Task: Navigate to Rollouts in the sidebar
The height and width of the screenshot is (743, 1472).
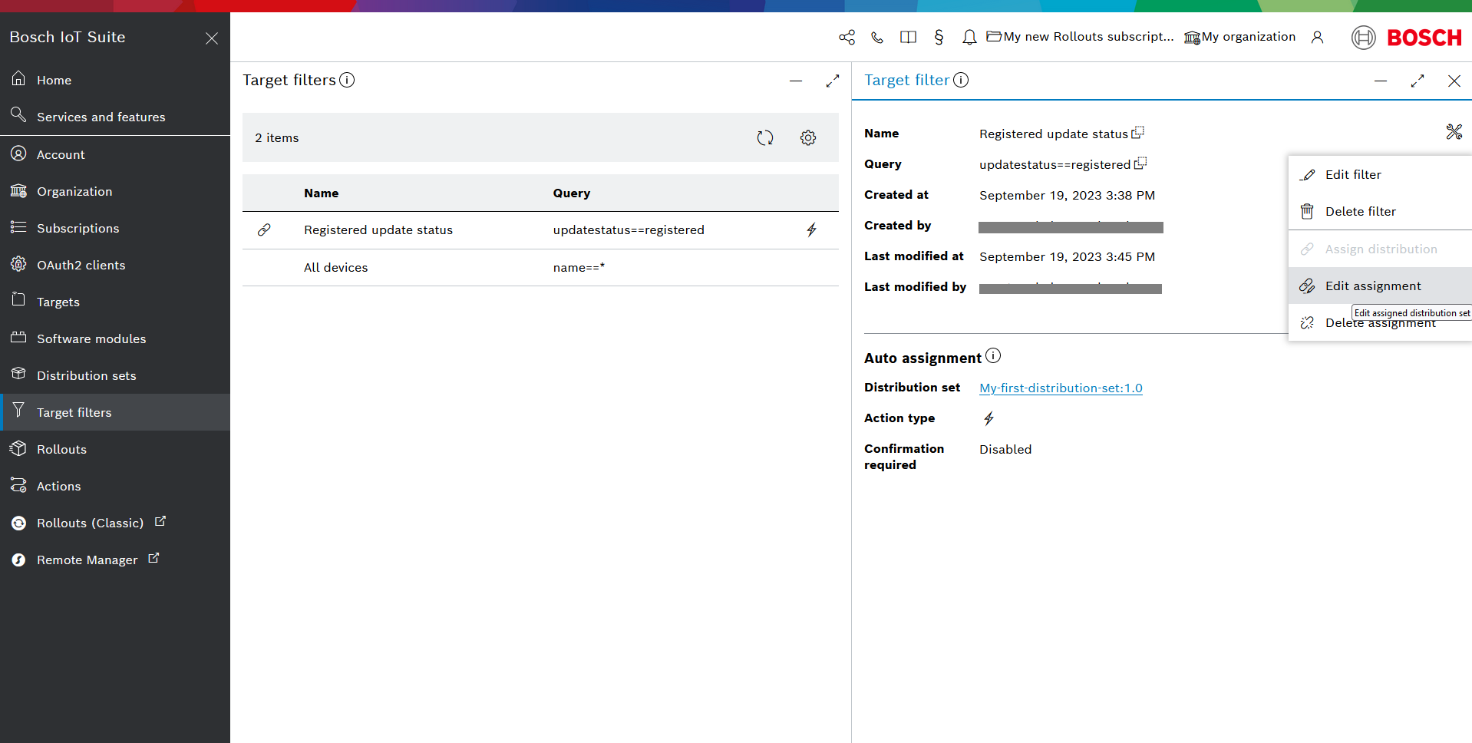Action: 61,449
